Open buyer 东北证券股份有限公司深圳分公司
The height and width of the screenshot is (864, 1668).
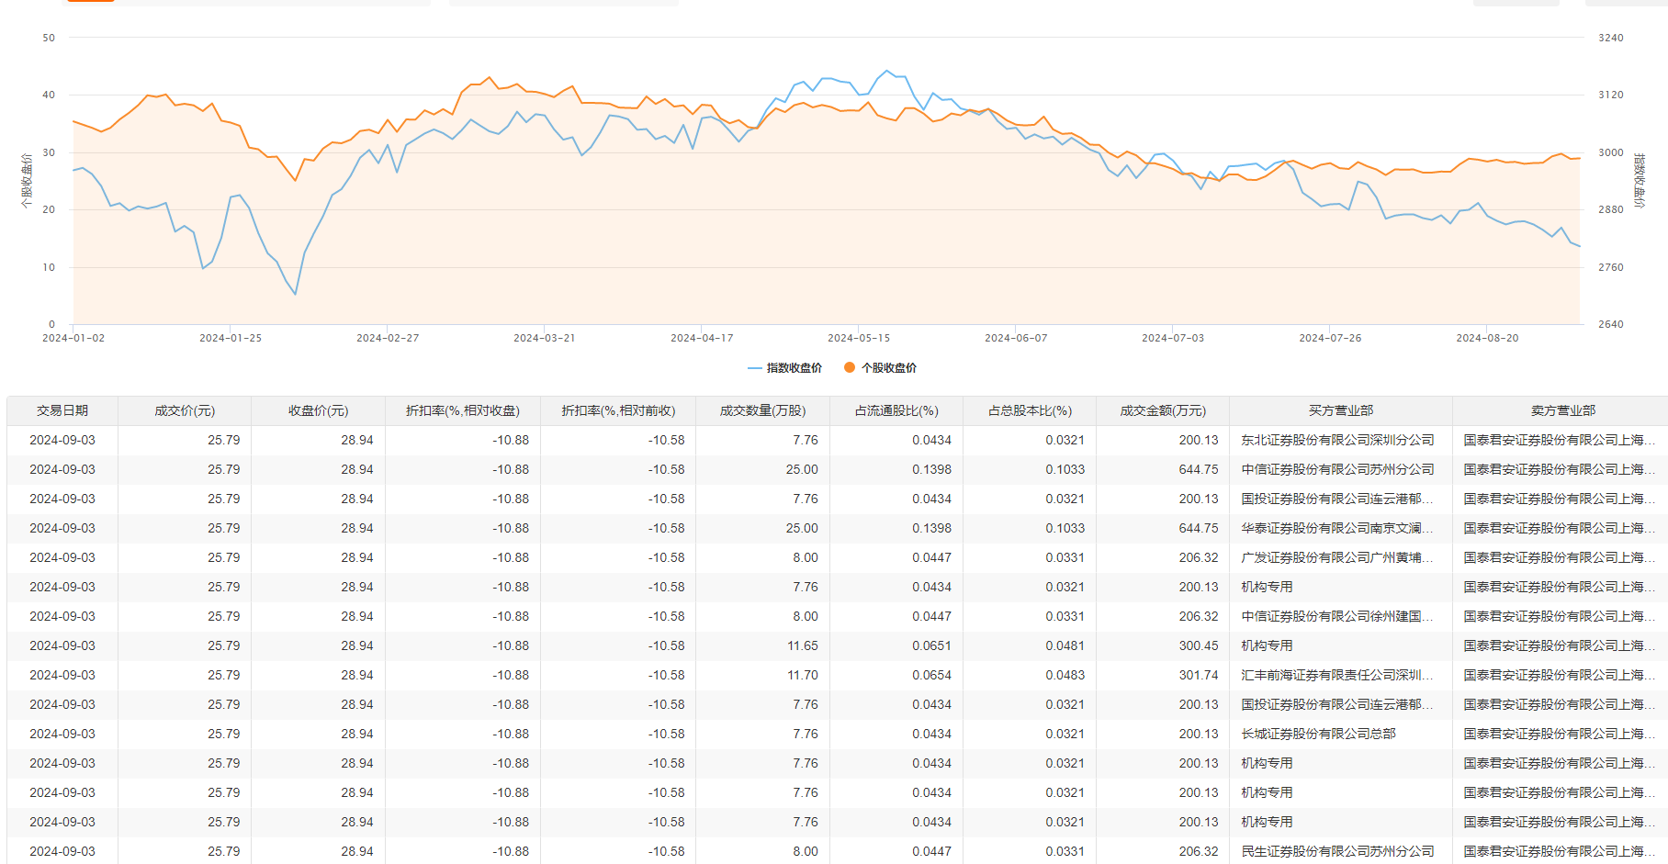(x=1337, y=440)
